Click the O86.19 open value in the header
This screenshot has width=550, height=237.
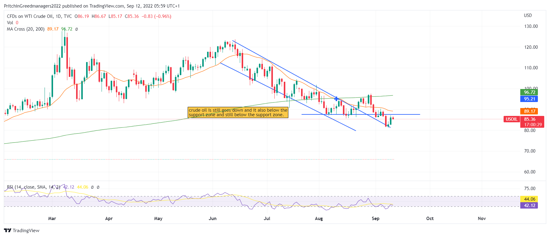pyautogui.click(x=82, y=16)
